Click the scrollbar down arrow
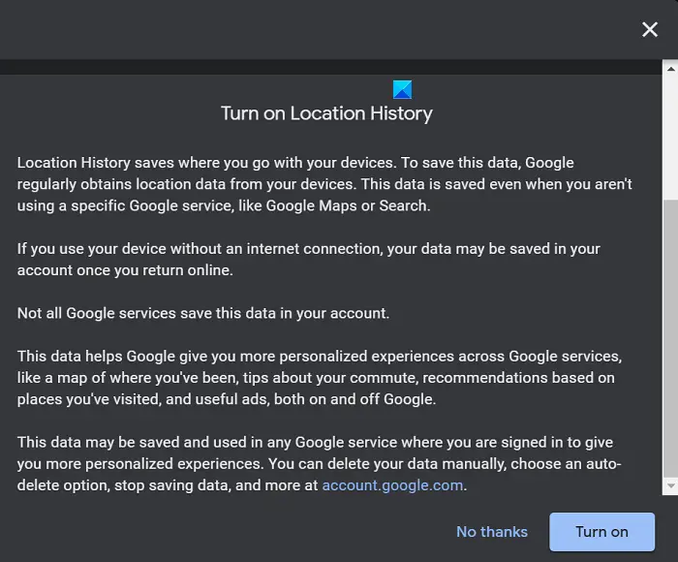Viewport: 678px width, 562px height. point(669,485)
